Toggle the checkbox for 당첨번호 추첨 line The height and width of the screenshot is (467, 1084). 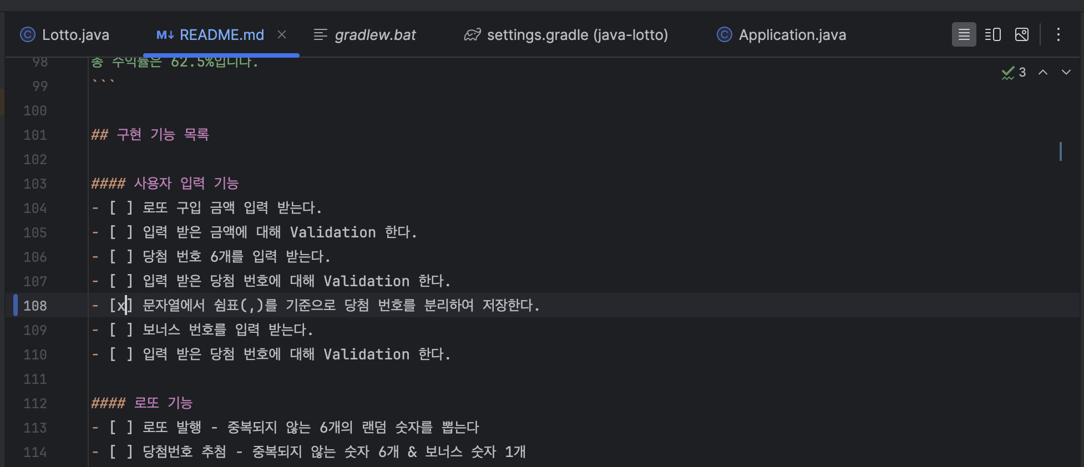click(121, 452)
